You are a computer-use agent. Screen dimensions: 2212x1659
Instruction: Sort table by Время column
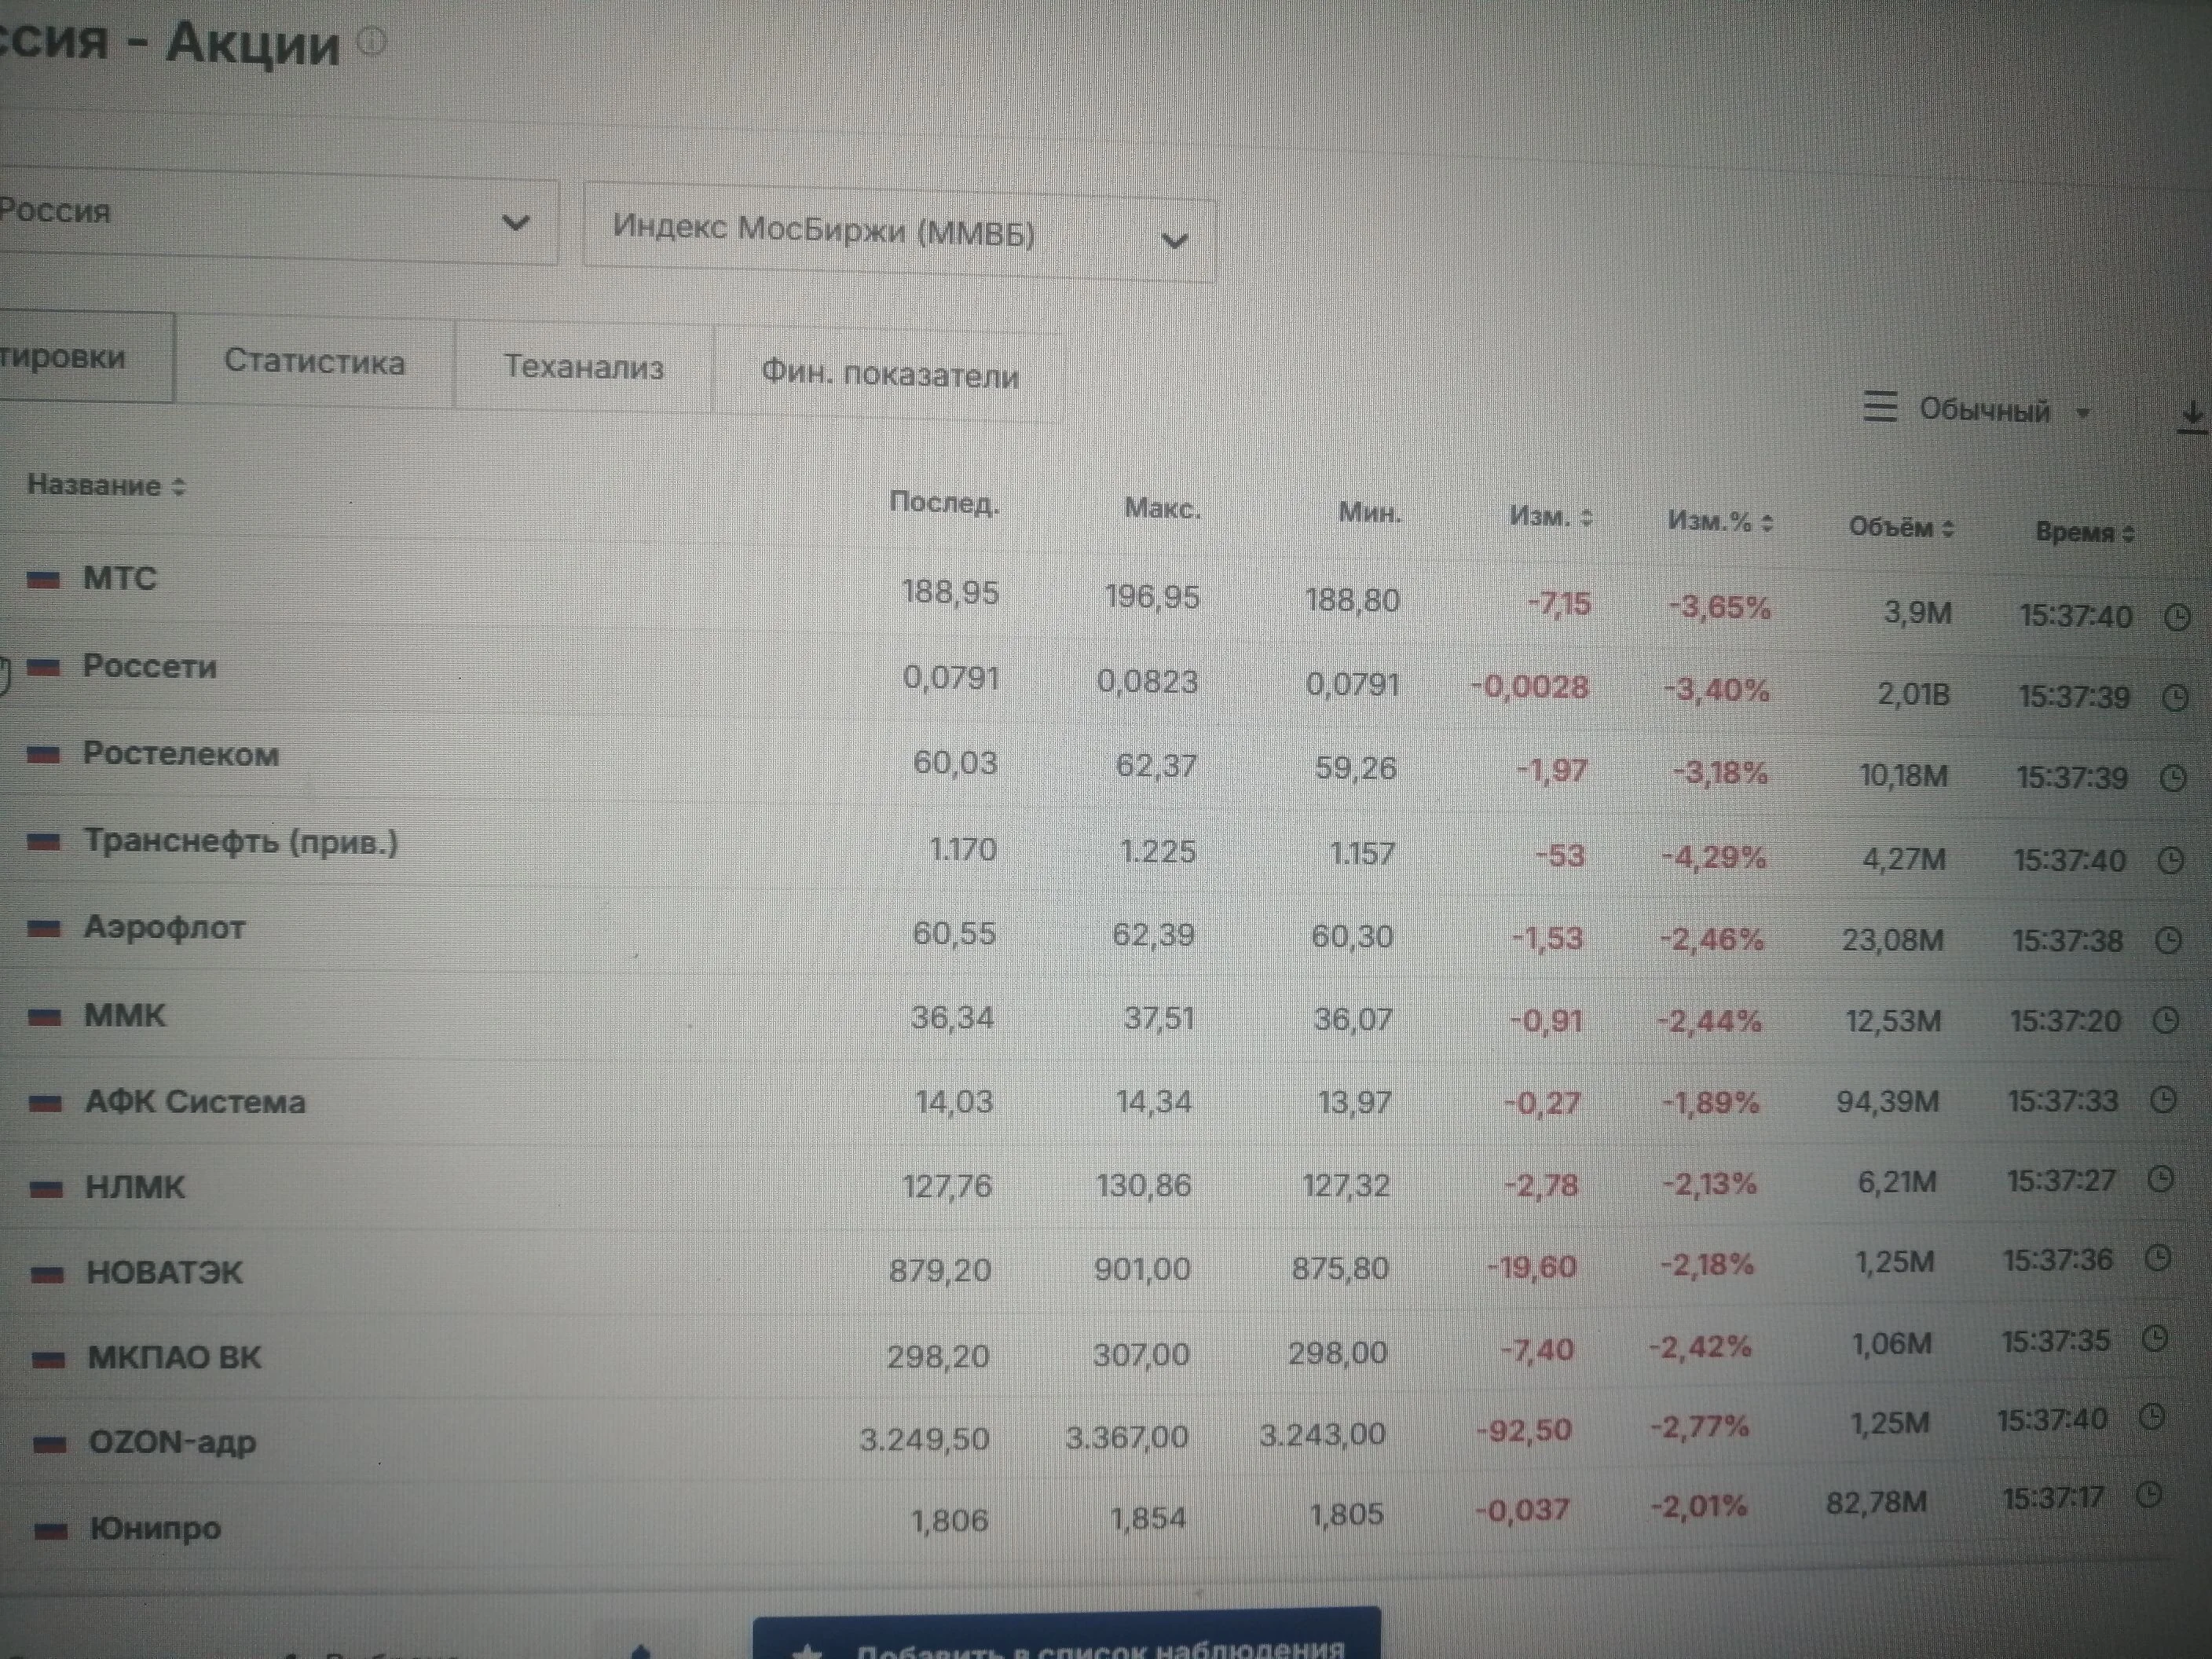tap(2085, 533)
